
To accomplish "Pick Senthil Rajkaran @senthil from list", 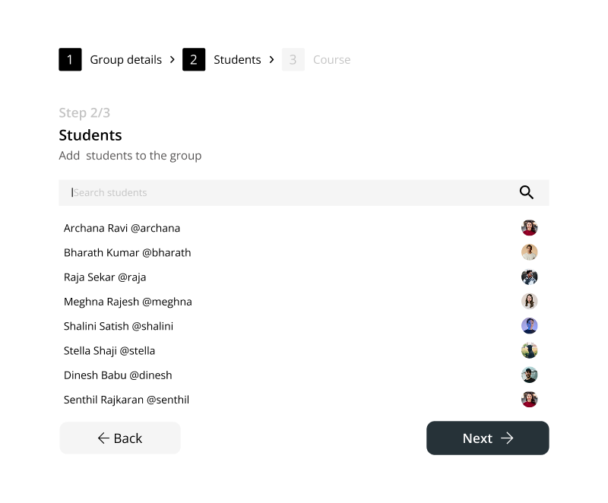I will click(126, 400).
